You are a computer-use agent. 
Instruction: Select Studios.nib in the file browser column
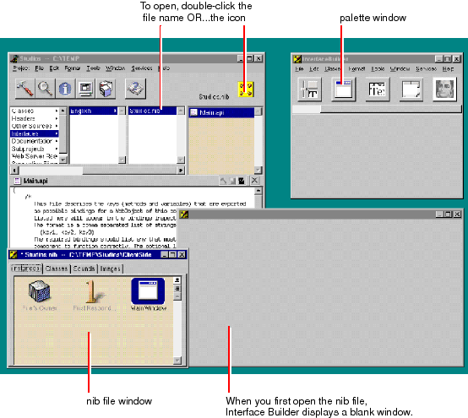152,111
